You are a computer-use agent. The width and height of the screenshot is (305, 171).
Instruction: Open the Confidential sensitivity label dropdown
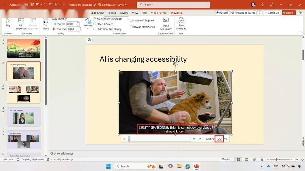[x=113, y=5]
